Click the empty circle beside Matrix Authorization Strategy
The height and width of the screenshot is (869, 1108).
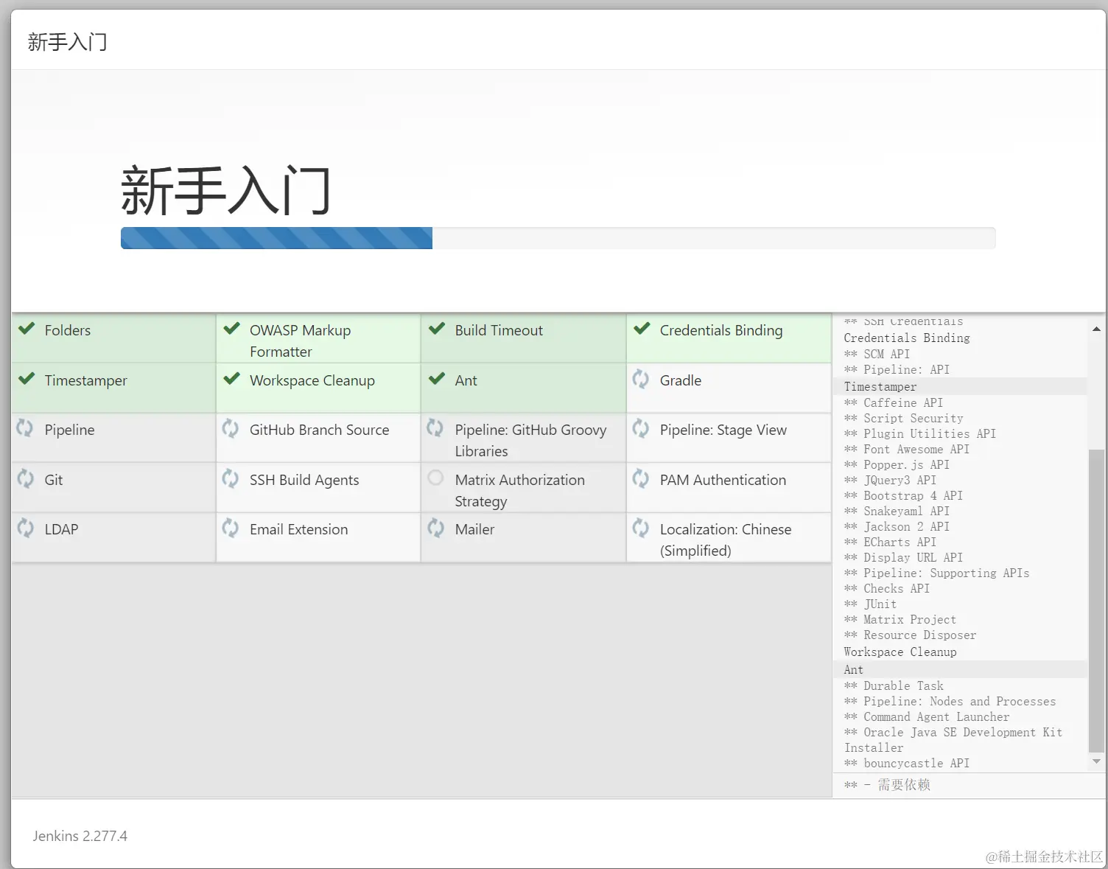(435, 478)
